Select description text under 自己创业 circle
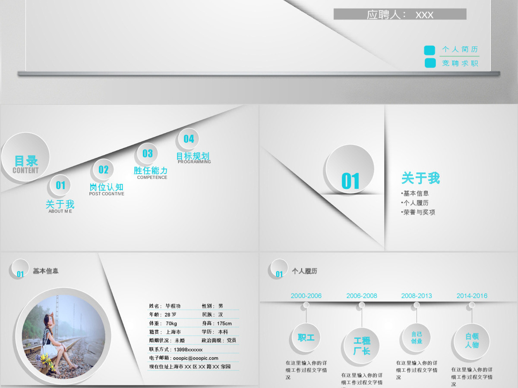Screen dimensions: 518x388 pos(417,370)
